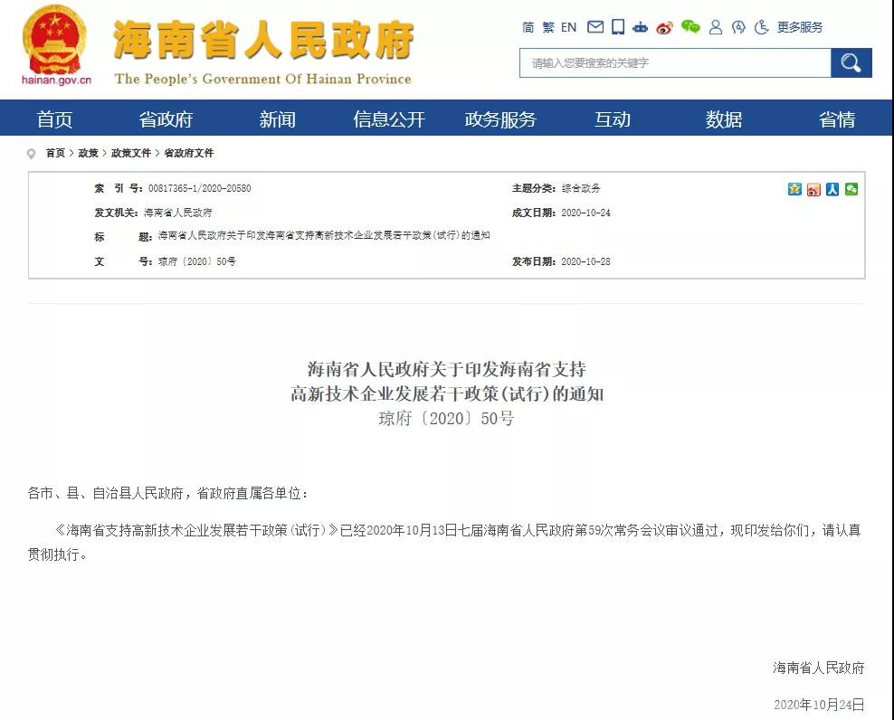Open the green WeChat icon in header

click(690, 27)
